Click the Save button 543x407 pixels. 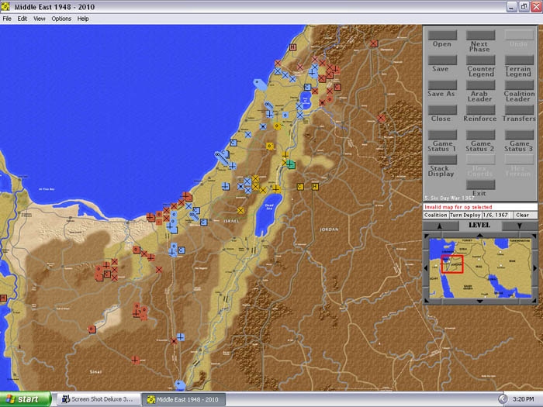click(442, 60)
